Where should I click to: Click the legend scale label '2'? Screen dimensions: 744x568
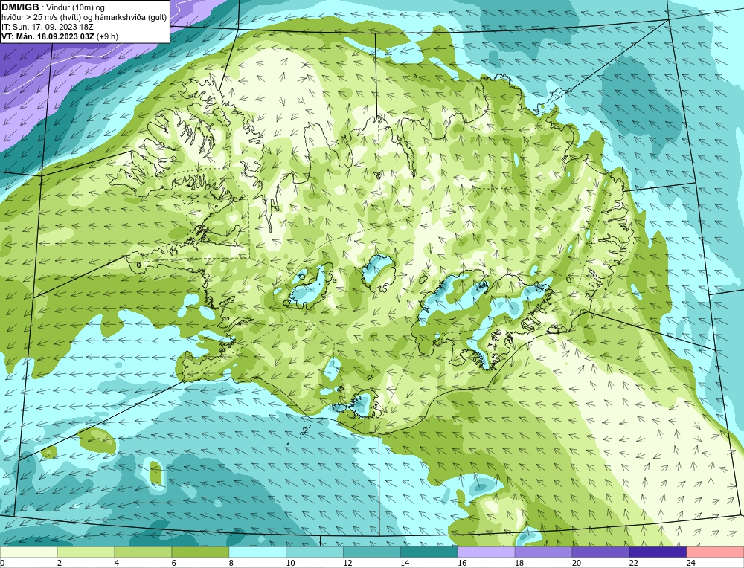tap(60, 563)
